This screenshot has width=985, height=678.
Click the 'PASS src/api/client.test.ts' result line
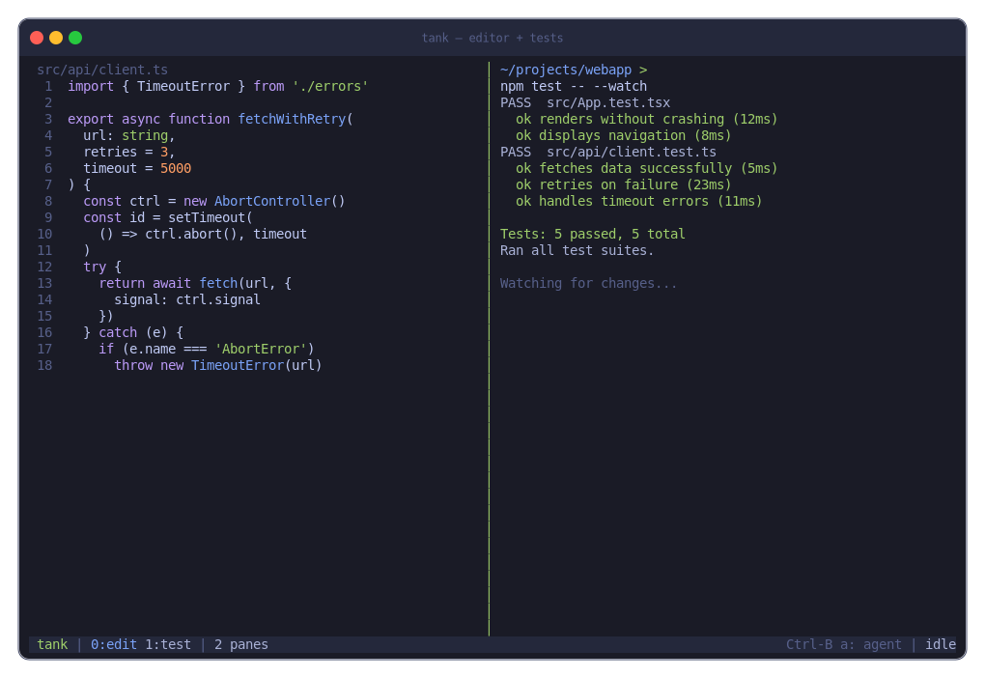point(608,152)
